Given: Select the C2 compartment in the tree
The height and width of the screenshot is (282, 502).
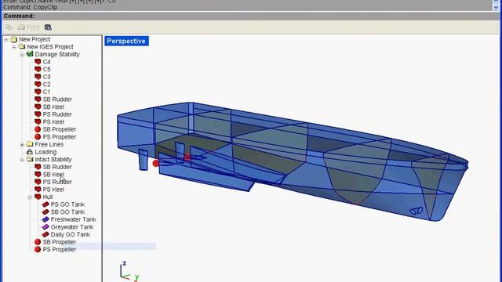Looking at the screenshot, I should tap(46, 85).
